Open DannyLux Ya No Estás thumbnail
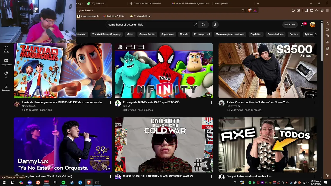The width and height of the screenshot is (331, 186). [63, 145]
